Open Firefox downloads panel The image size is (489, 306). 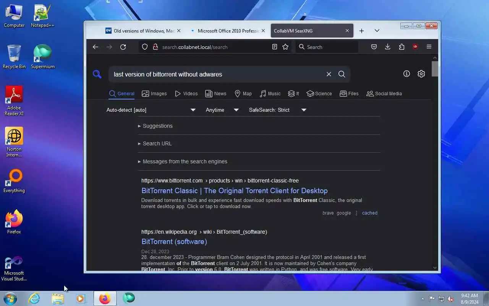387,47
